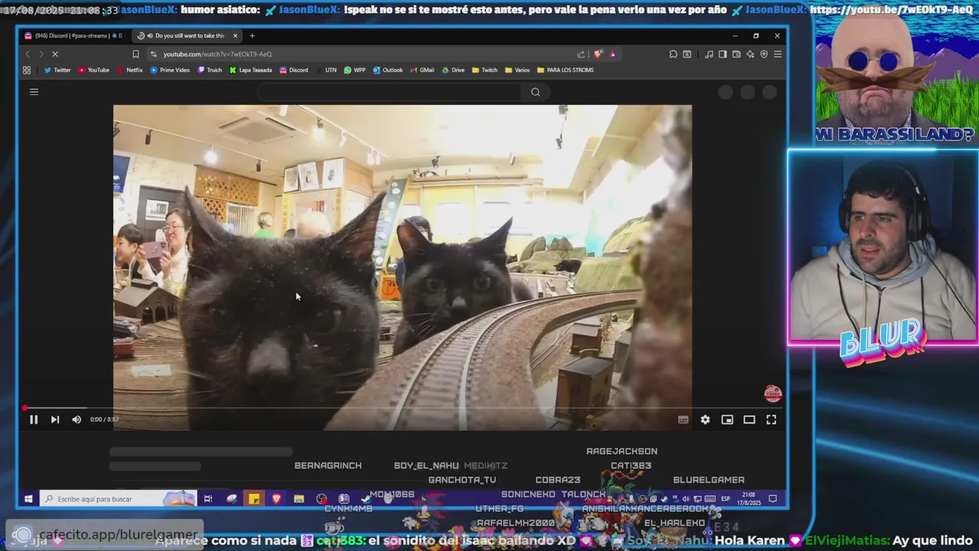This screenshot has width=979, height=551.
Task: Open the screenshot tool next to extensions
Action: (x=687, y=54)
